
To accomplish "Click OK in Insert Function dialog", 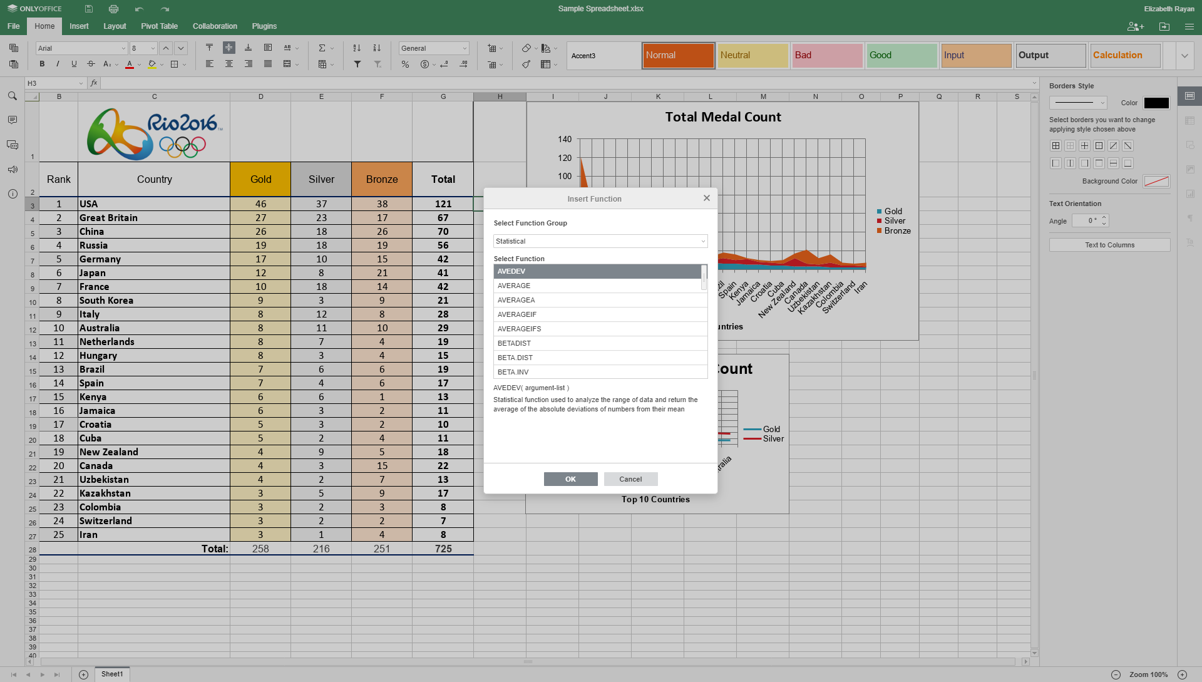I will click(x=570, y=479).
